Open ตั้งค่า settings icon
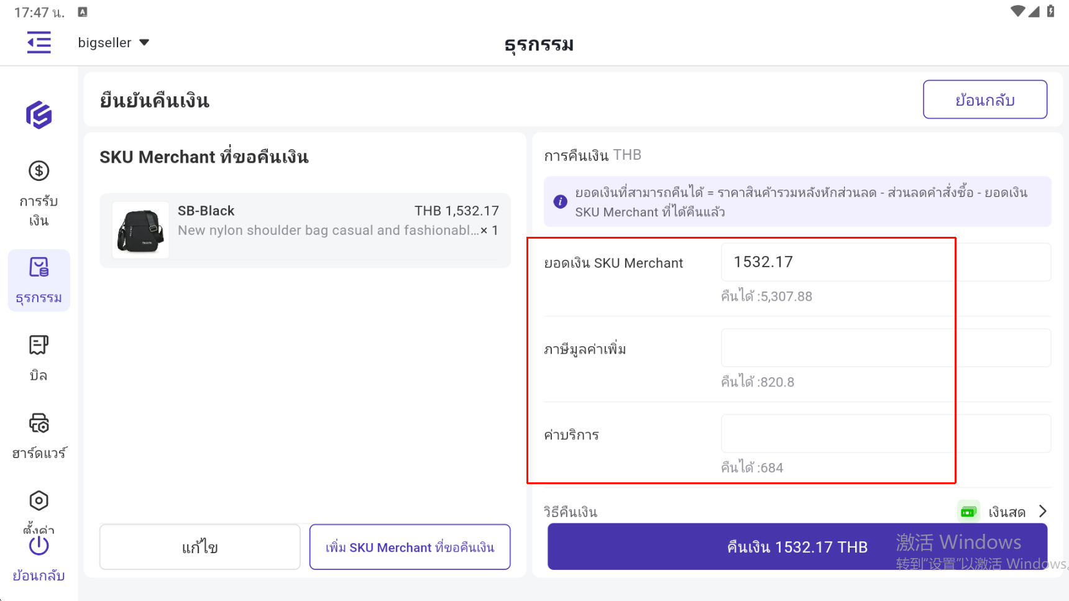Image resolution: width=1069 pixels, height=601 pixels. 39,501
